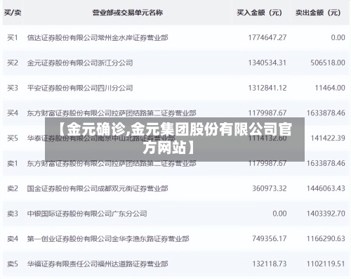Click 中银国际证券股份有限公司广东分公司 name
Image resolution: width=351 pixels, height=279 pixels.
tap(87, 214)
